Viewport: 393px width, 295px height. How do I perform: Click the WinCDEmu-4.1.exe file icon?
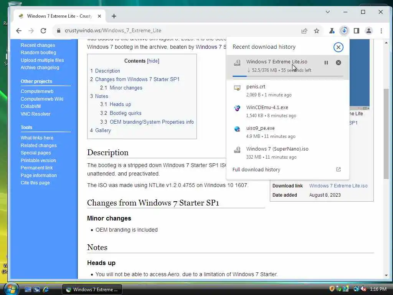[237, 108]
